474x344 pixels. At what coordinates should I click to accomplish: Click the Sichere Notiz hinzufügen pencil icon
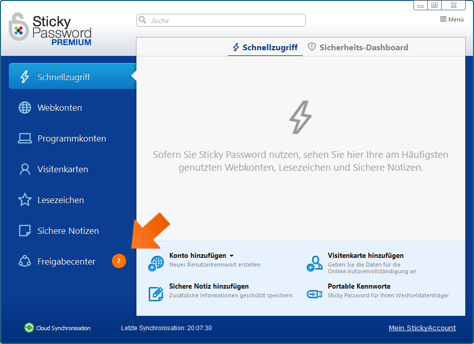[x=156, y=294]
